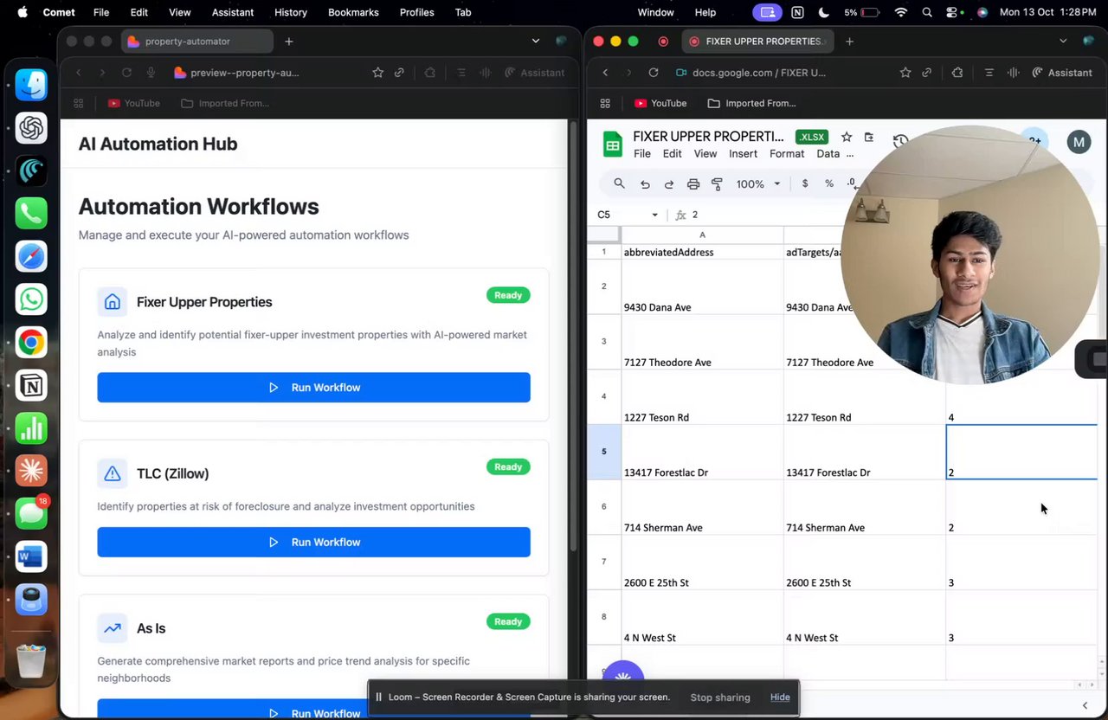Open version history clock icon in Sheets
Viewport: 1108px width, 720px height.
pyautogui.click(x=900, y=142)
